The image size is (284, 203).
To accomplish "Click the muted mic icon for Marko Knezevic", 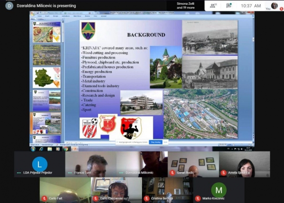I will click(x=198, y=198).
